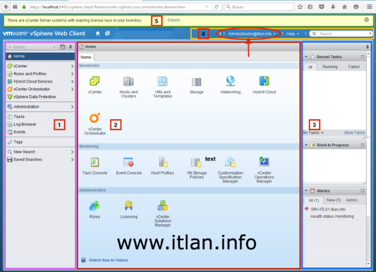
Task: Open Hosts and Clusters inventory
Action: [x=128, y=81]
